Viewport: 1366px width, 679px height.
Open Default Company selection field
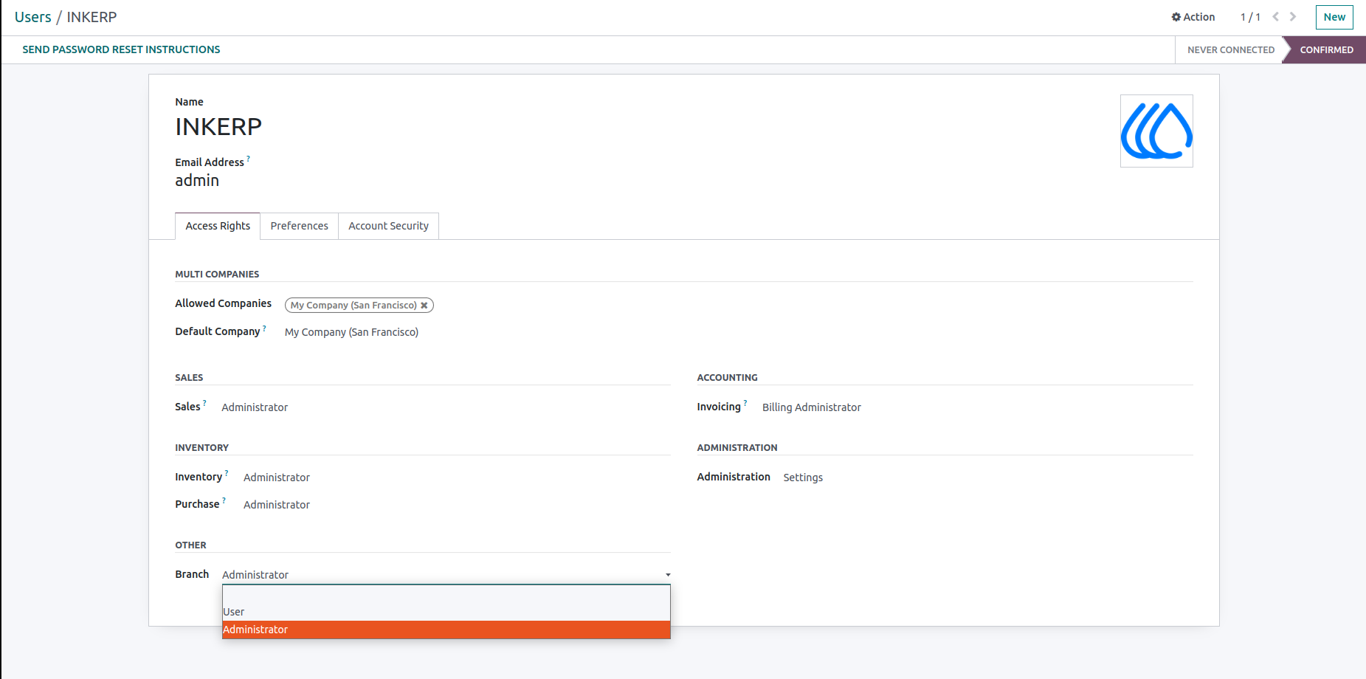[x=351, y=332]
